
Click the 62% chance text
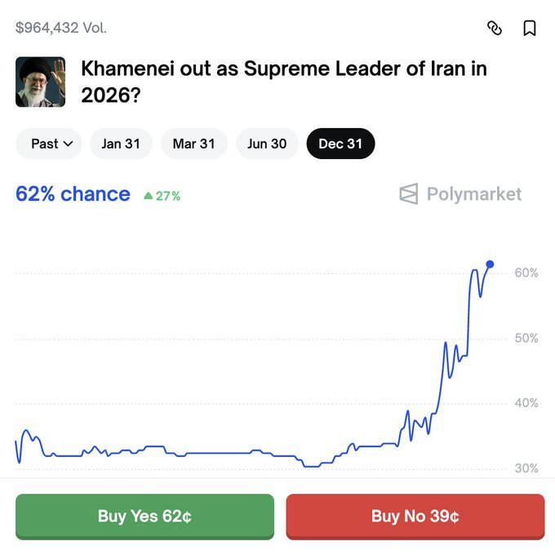(x=73, y=194)
